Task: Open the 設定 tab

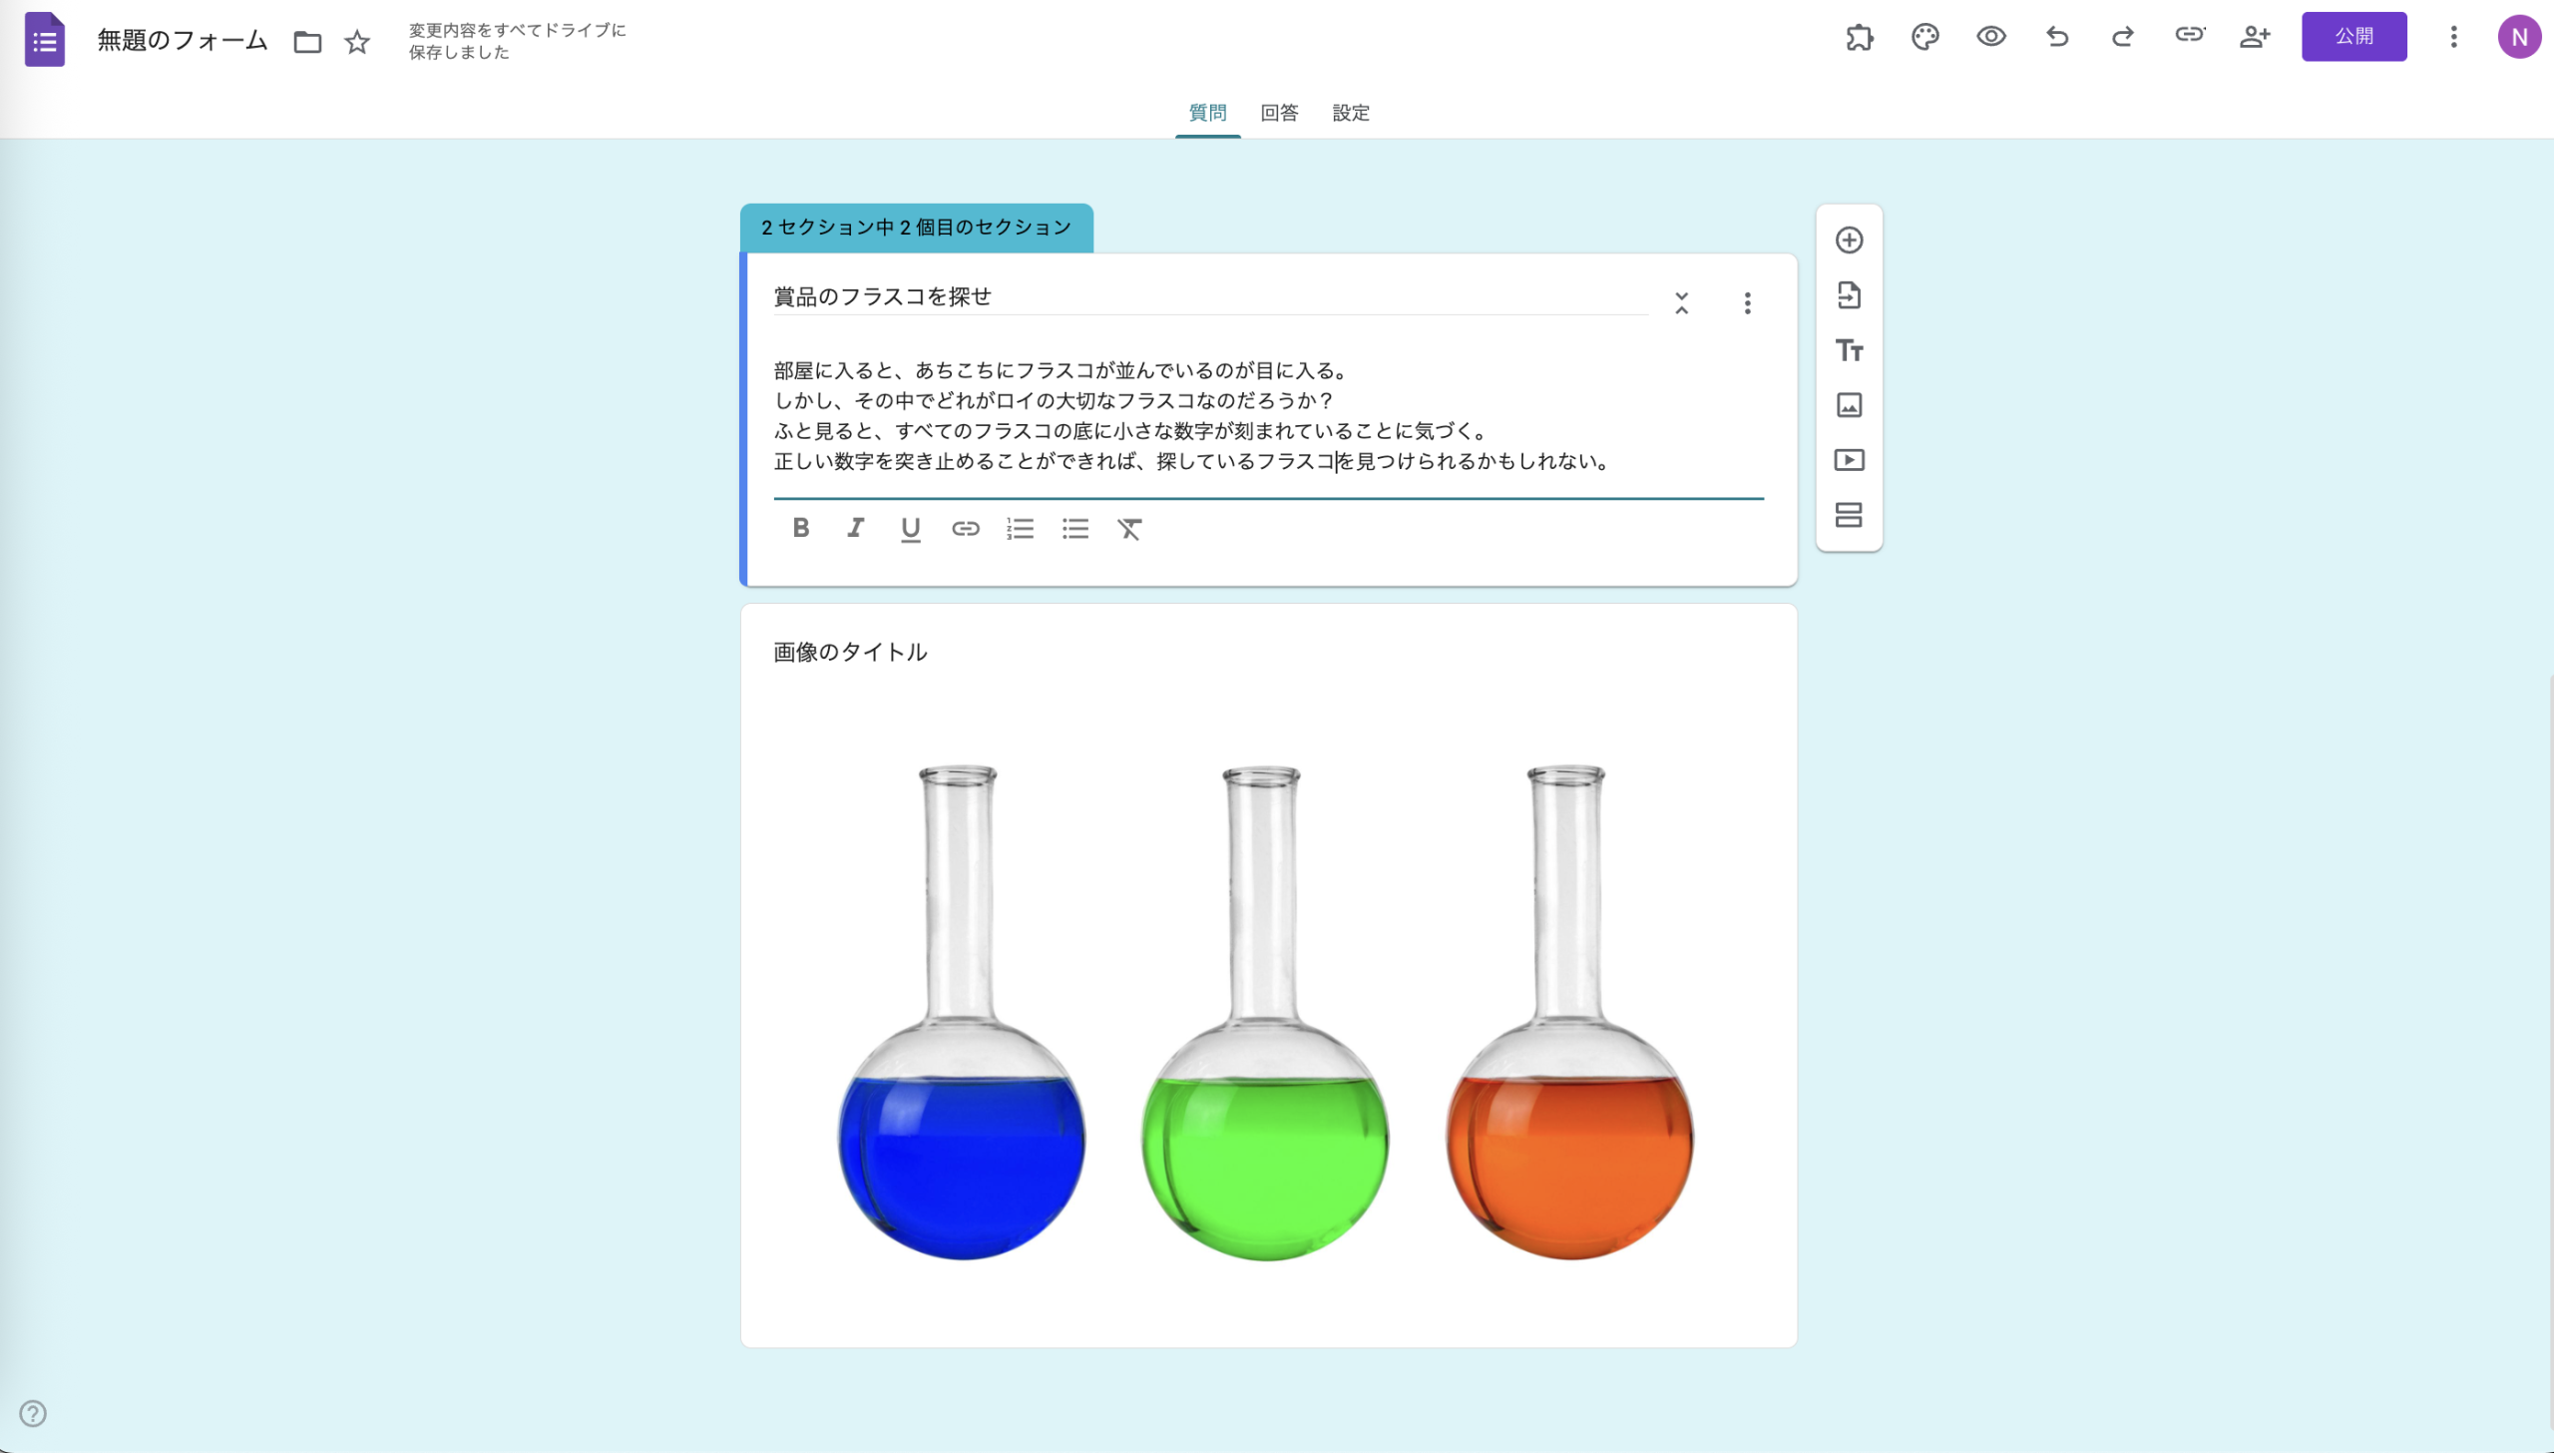Action: pos(1350,113)
